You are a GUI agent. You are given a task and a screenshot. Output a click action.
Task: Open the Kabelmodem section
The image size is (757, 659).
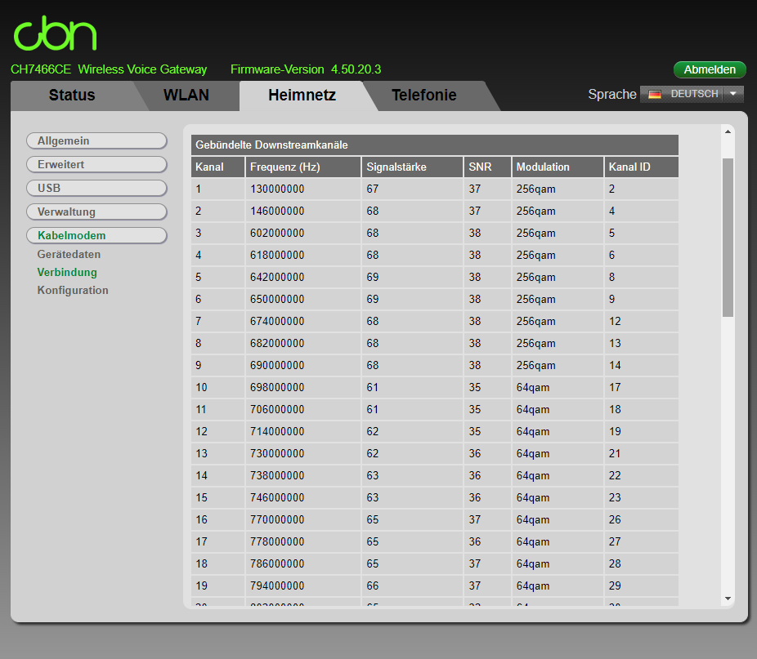click(x=96, y=235)
